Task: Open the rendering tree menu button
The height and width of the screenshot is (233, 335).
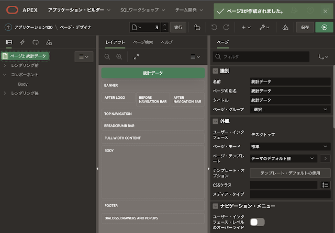Action: [84, 57]
